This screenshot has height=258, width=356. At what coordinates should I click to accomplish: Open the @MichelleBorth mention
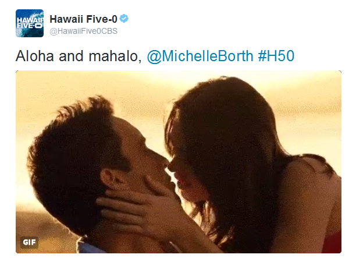200,56
